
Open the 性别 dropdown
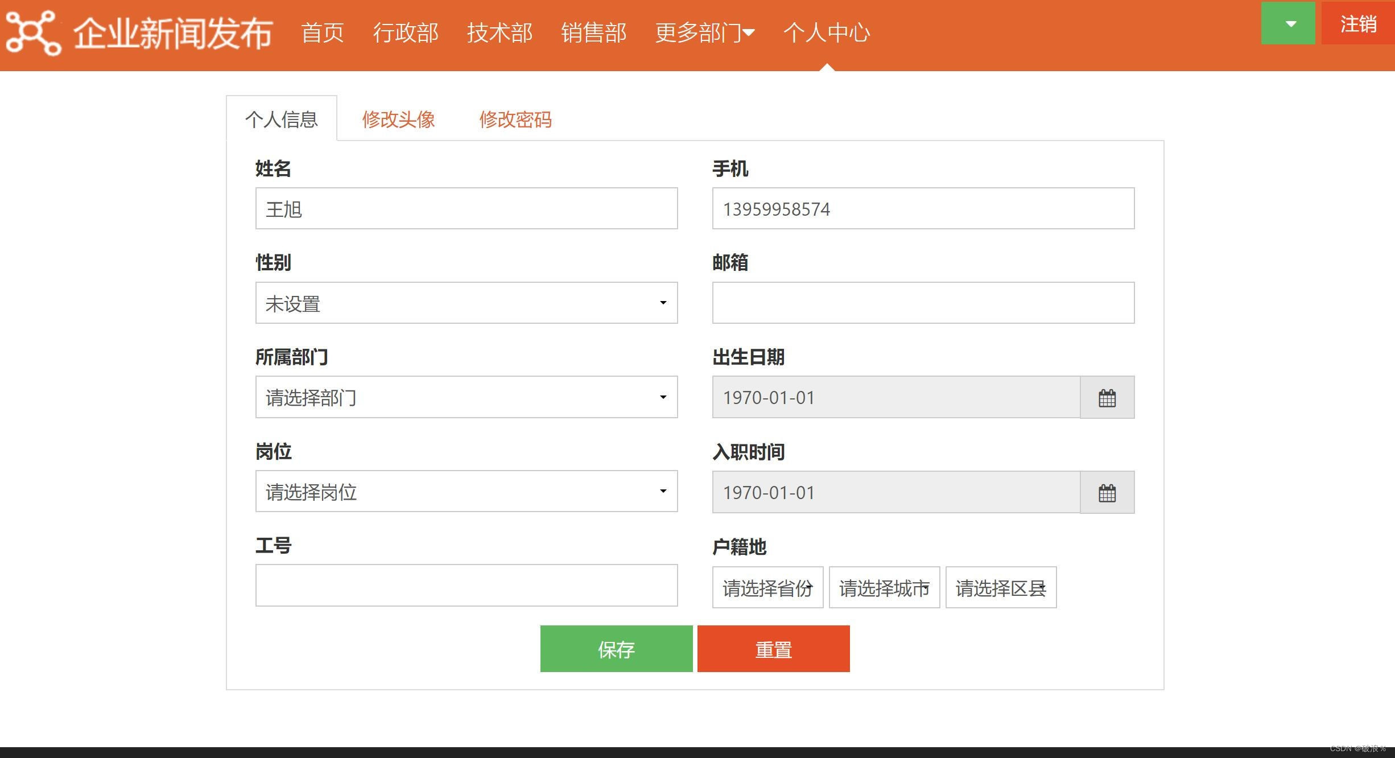(467, 303)
